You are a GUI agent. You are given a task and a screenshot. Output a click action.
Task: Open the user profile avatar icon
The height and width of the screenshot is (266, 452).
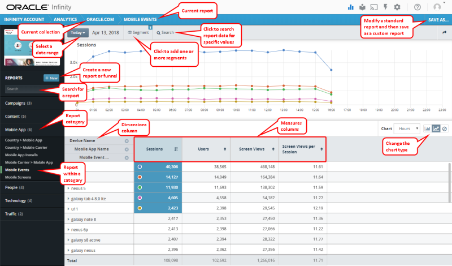[437, 7]
